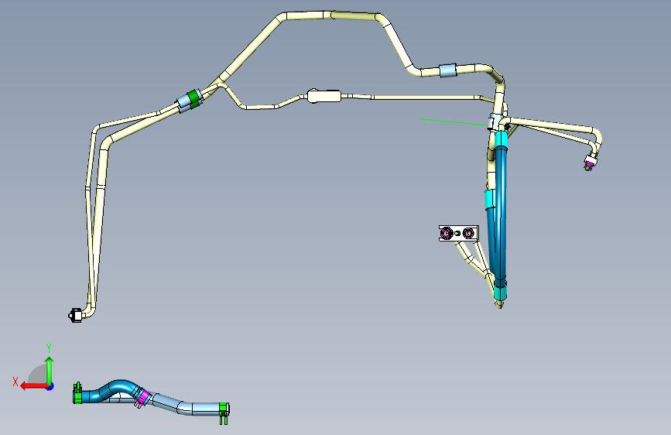Click the green center dot on the mounting plate
The height and width of the screenshot is (435, 671).
pyautogui.click(x=457, y=233)
